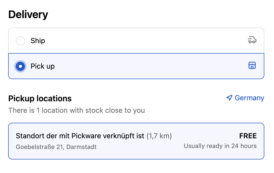
Task: Click the Pick up option label
Action: click(43, 66)
